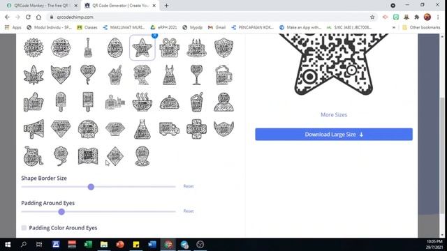Screen dimensions: 447x251
Task: Select the maple leaf QR shape
Action: 34,75
